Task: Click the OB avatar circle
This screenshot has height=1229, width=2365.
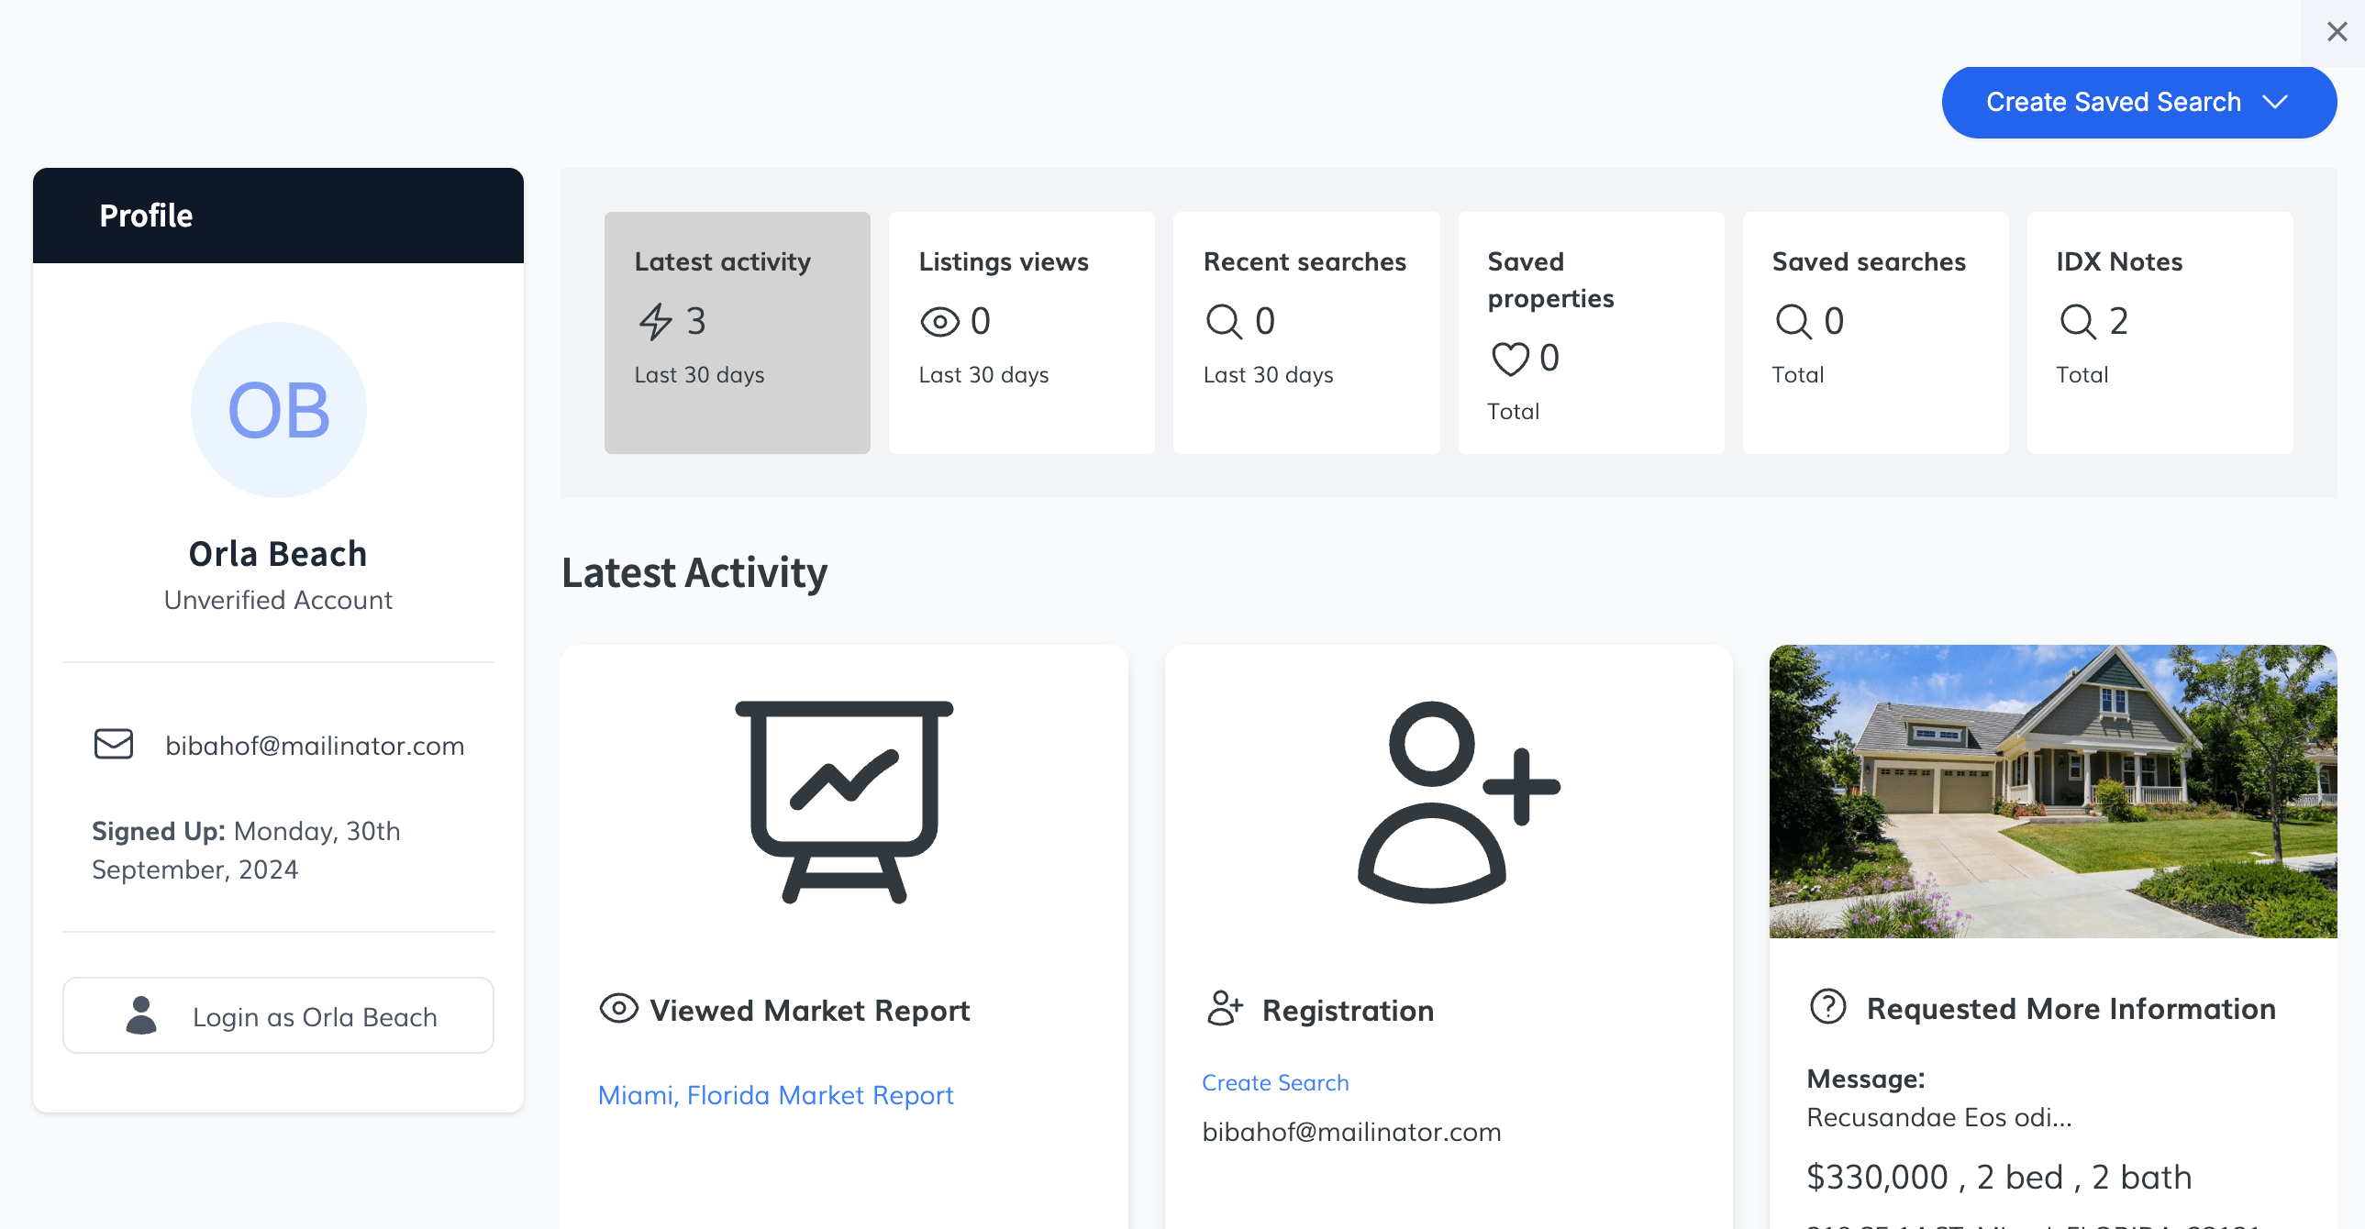Action: click(x=278, y=409)
